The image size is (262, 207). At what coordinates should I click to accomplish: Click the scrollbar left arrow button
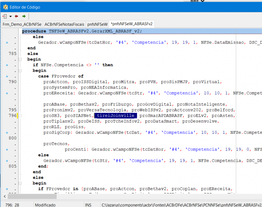pyautogui.click(x=5, y=196)
